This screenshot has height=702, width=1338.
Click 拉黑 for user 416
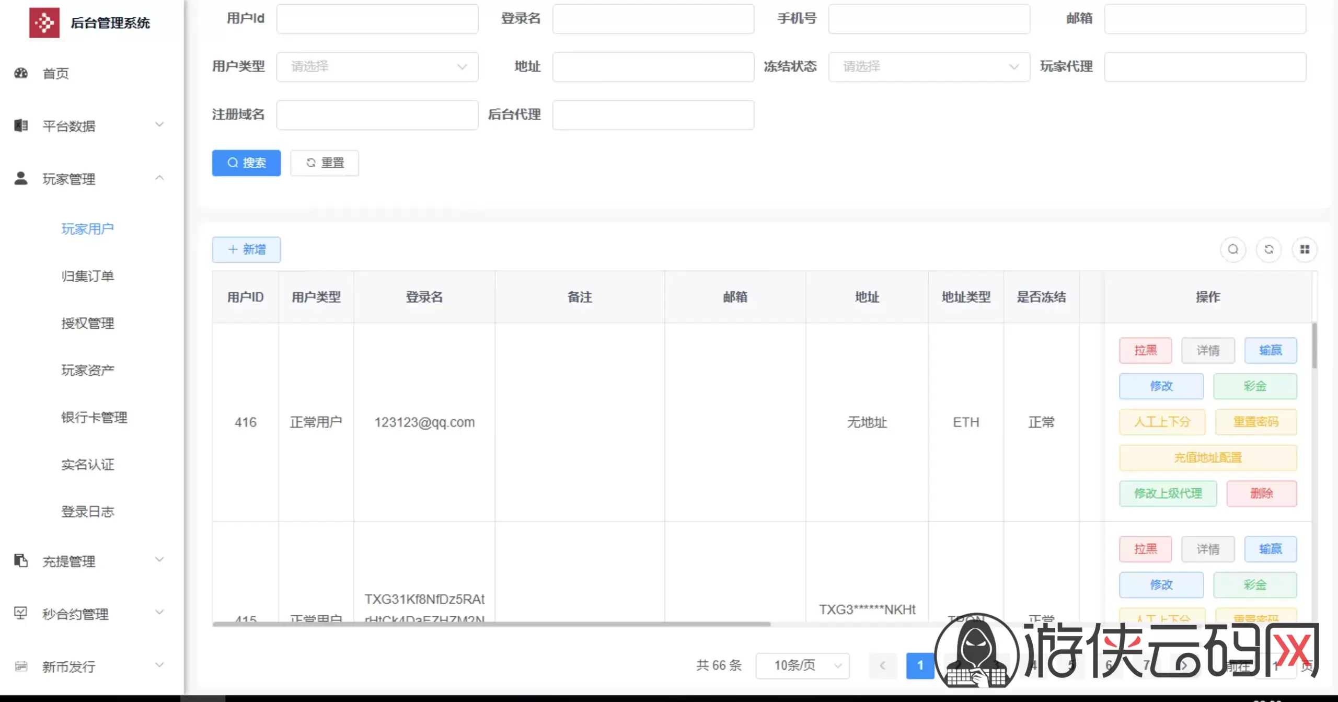click(1145, 350)
